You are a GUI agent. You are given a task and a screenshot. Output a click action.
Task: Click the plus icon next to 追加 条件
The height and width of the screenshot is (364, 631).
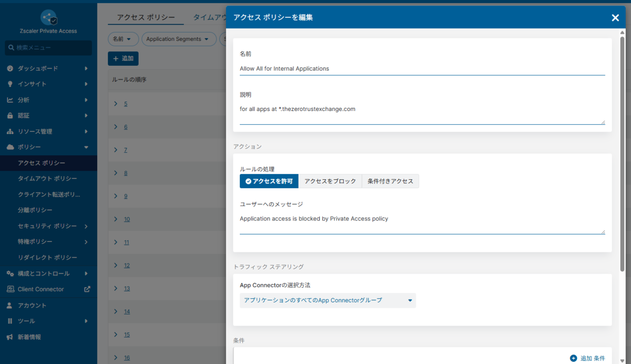coord(573,358)
